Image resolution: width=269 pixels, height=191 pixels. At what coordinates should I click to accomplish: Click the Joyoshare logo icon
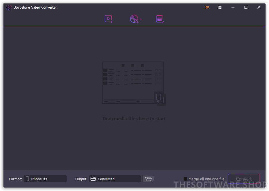point(9,7)
